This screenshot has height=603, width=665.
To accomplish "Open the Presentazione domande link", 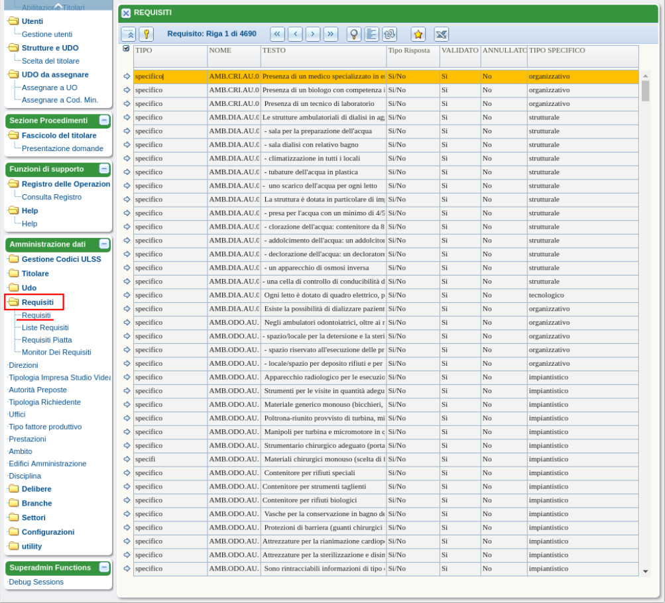I will [x=62, y=148].
